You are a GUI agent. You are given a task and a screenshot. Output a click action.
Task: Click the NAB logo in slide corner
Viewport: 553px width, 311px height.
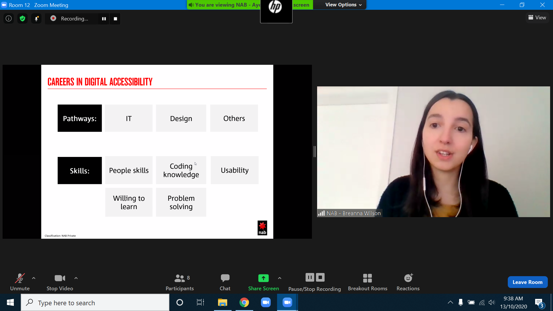tap(262, 228)
